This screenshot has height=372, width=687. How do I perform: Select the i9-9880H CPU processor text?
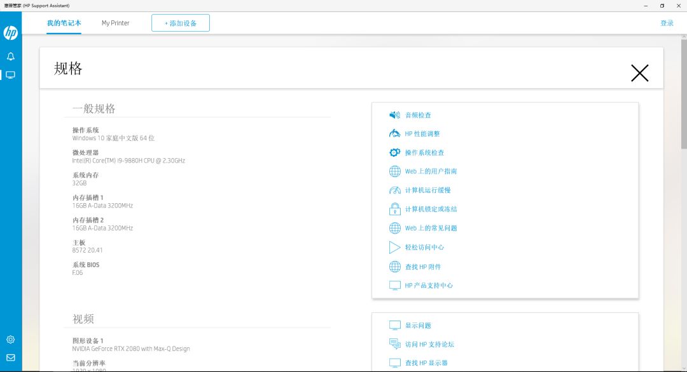128,161
